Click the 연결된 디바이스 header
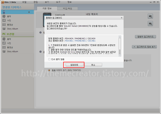This screenshot has height=114, width=161. [x=12, y=7]
